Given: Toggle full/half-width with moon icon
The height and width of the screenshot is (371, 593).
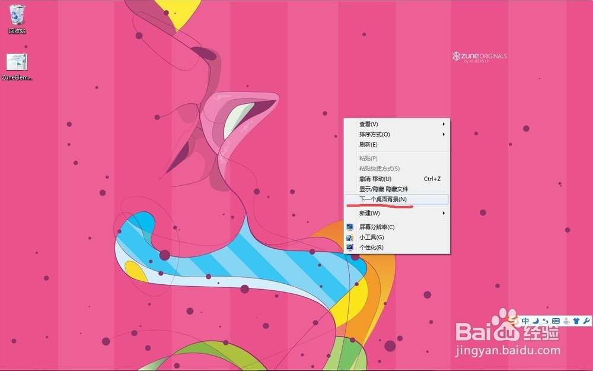Looking at the screenshot, I should (x=535, y=321).
